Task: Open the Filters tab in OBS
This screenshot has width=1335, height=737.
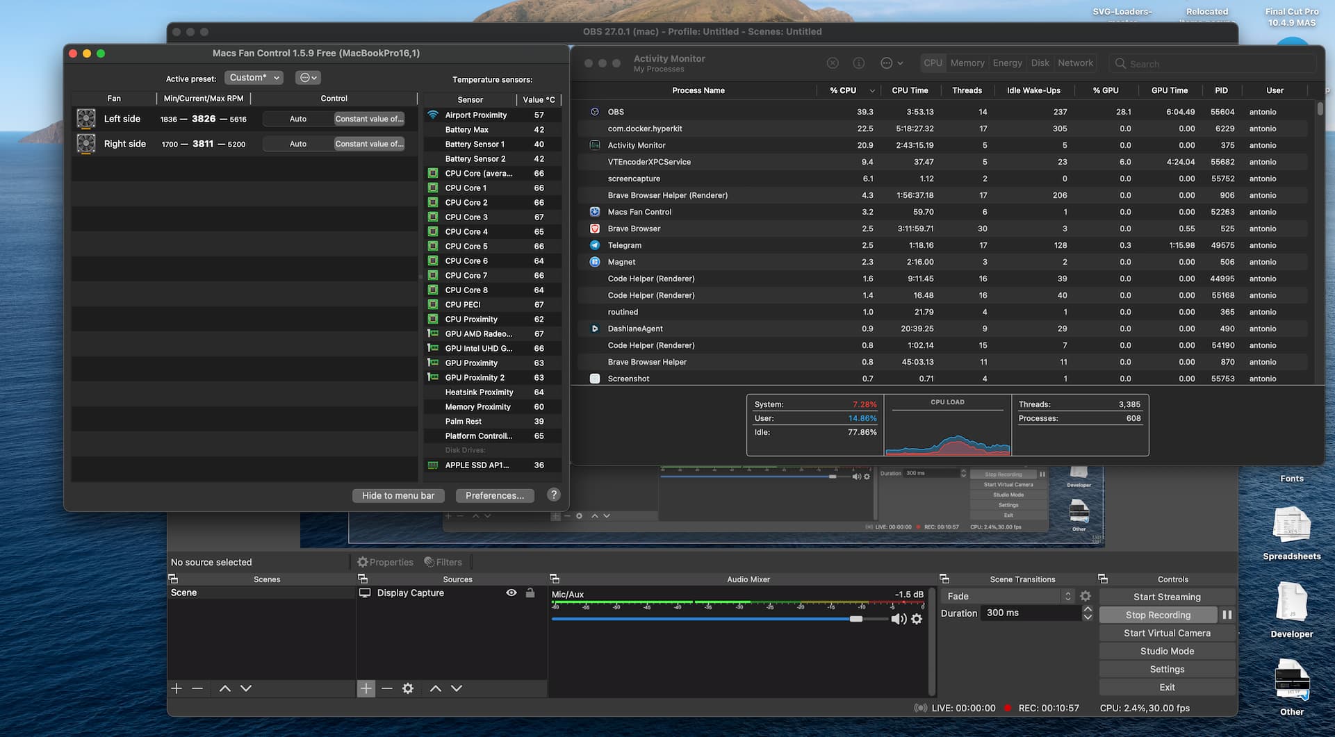Action: [x=443, y=562]
